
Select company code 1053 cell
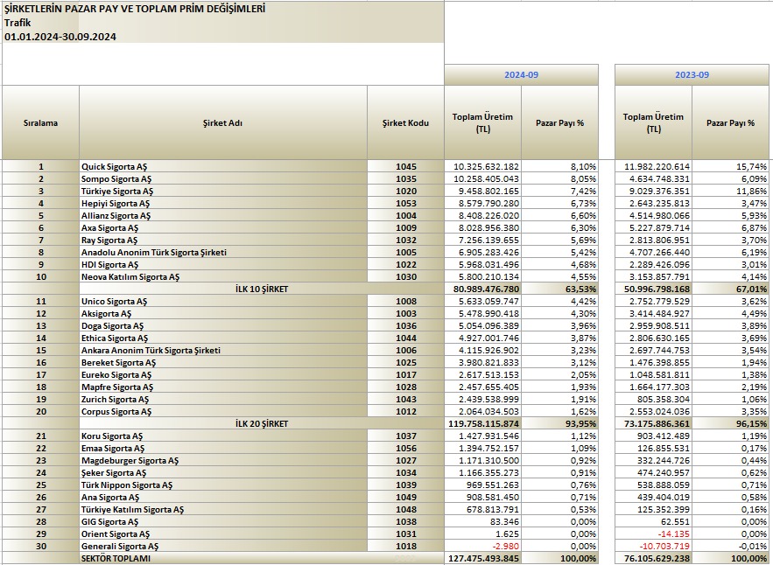pyautogui.click(x=405, y=204)
